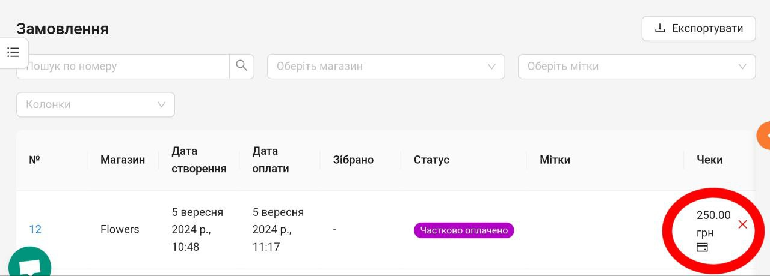This screenshot has height=276, width=770.
Task: Click the Магазин column header
Action: coord(123,160)
